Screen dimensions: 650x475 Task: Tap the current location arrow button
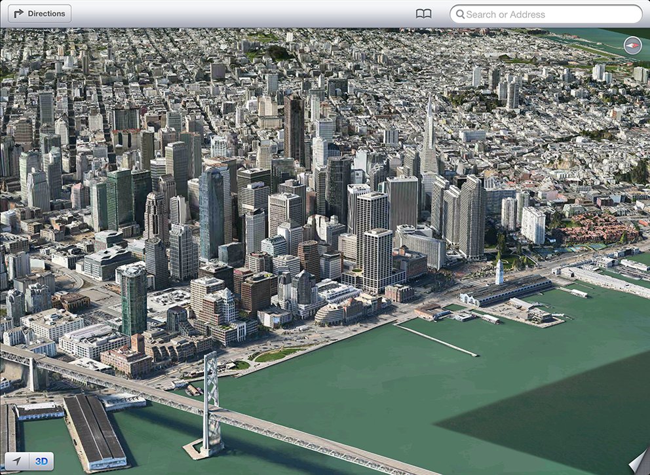pos(16,461)
